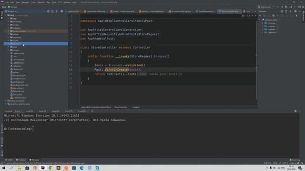Open the Event Log
The width and height of the screenshot is (305, 171).
[x=295, y=160]
